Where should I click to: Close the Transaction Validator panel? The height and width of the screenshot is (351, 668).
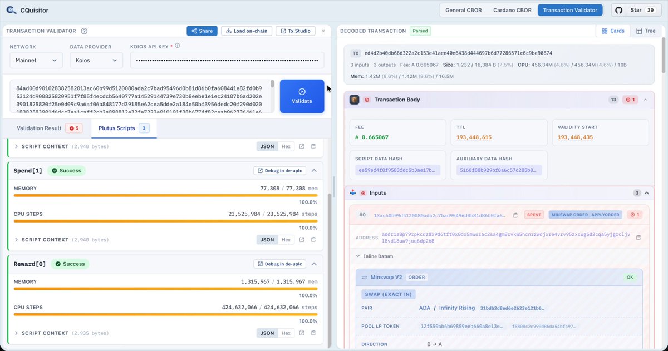click(x=323, y=31)
